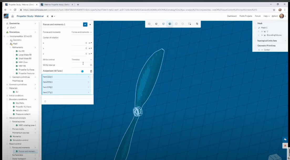Screen dimensions: 290x160
Task: Toggle the Assignment selection mode switch
Action: [x=82, y=71]
